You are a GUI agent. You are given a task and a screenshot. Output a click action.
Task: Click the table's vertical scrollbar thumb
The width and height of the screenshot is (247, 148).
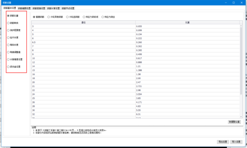241,61
